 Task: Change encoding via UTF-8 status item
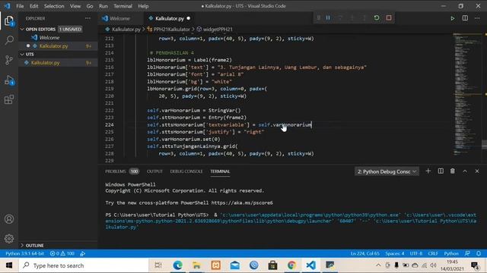click(416, 253)
